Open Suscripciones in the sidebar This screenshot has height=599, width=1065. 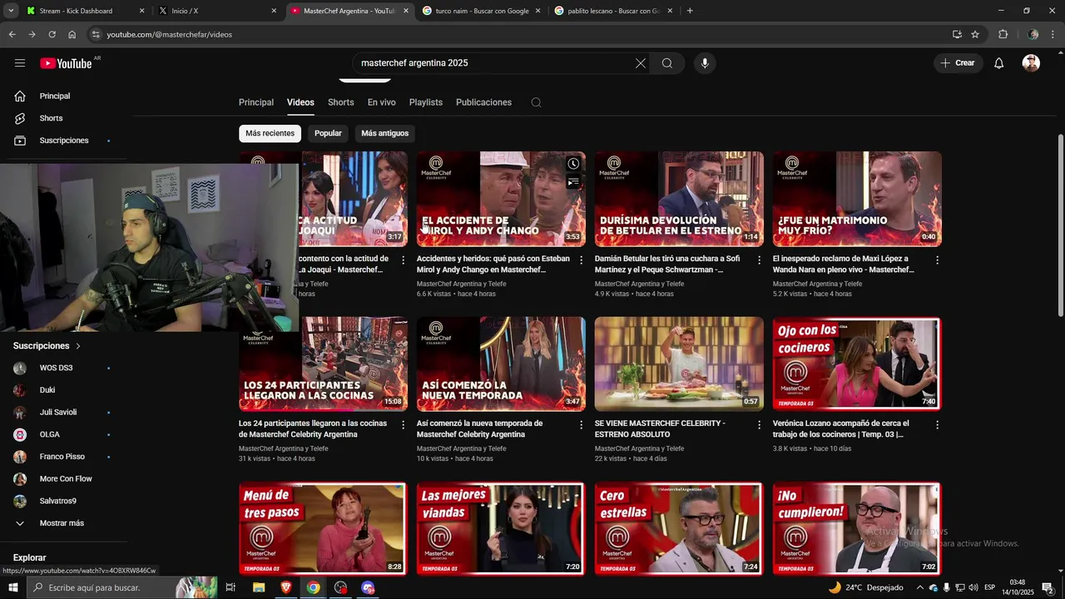pos(62,141)
